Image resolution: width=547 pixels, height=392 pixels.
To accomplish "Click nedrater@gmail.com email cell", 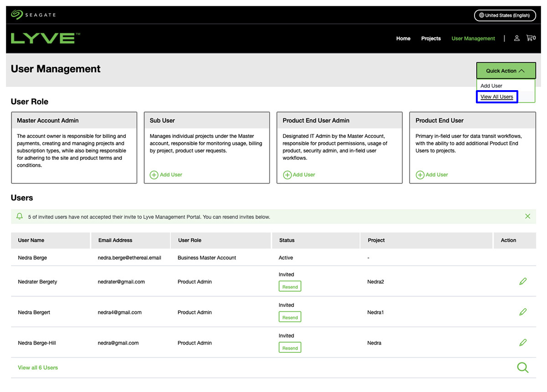I will 121,282.
